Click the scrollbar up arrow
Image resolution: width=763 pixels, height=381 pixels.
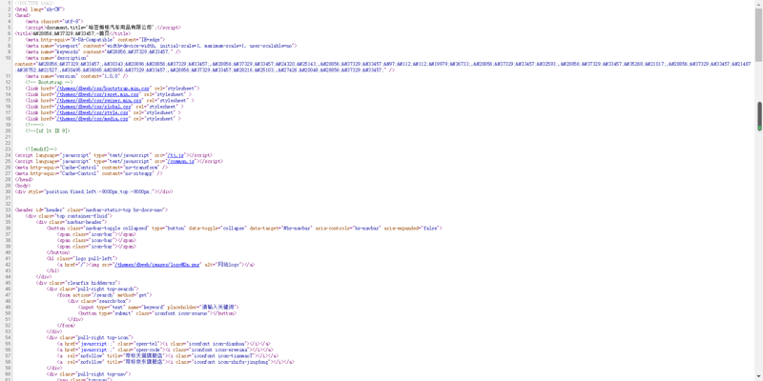point(758,3)
